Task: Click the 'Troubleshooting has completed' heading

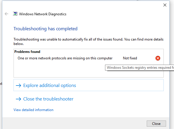Action: point(45,29)
